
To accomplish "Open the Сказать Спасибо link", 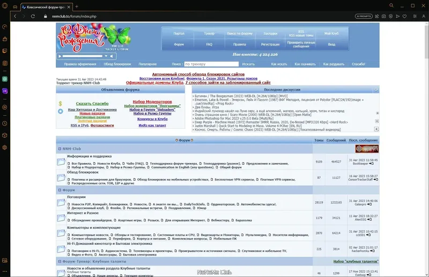I will click(x=92, y=104).
